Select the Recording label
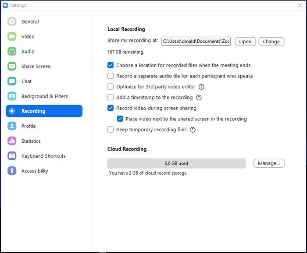 33,111
